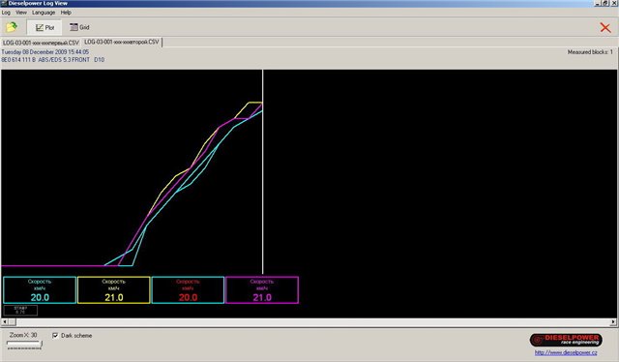
Task: Click the red X close-log icon
Action: 605,27
